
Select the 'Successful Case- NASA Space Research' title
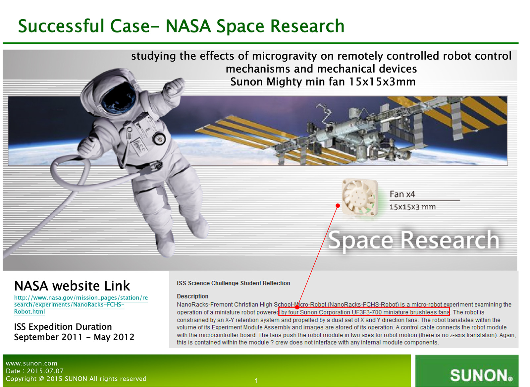181,26
